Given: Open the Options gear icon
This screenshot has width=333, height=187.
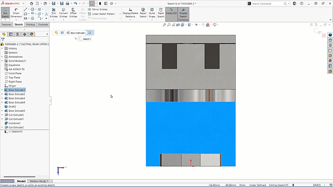Looking at the screenshot, I should (111, 4).
